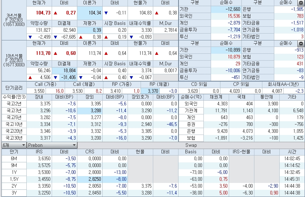Select the 1.5Y CRS value 2.8250
The height and width of the screenshot is (197, 305).
click(x=90, y=179)
